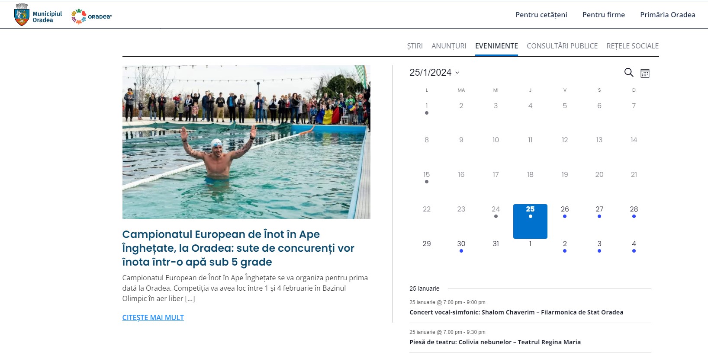Click the CITEȘTE MAI MULT link

pos(153,317)
